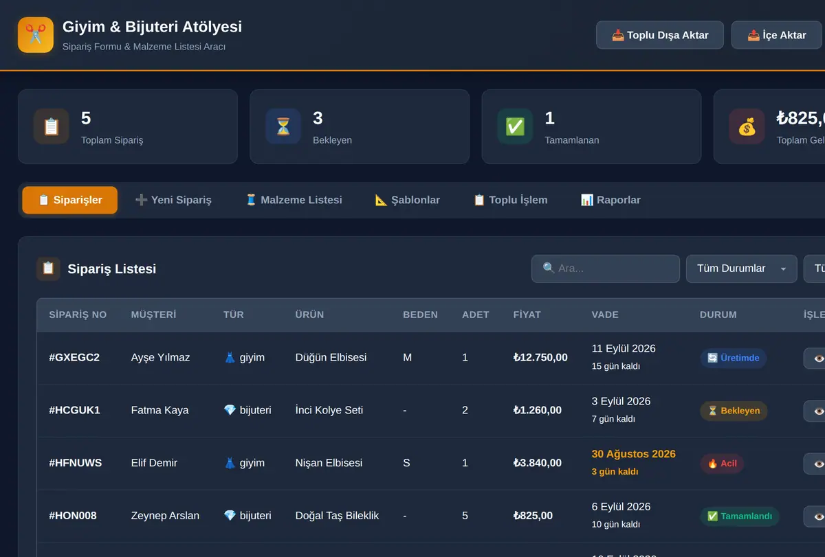This screenshot has height=557, width=825.
Task: Open the Raporlar tab
Action: [x=610, y=200]
